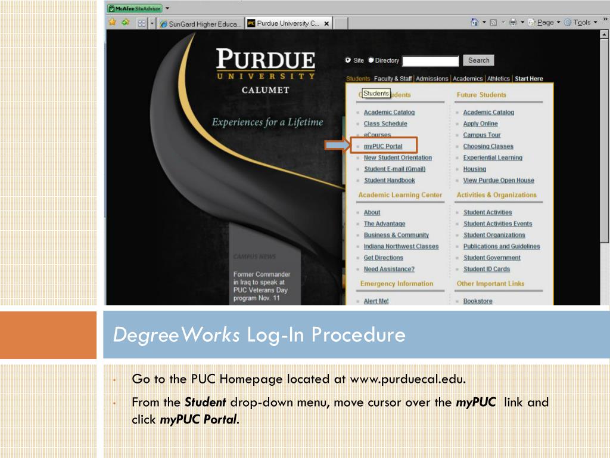The height and width of the screenshot is (458, 610).
Task: Open Publications and Guidelines link
Action: pyautogui.click(x=502, y=246)
